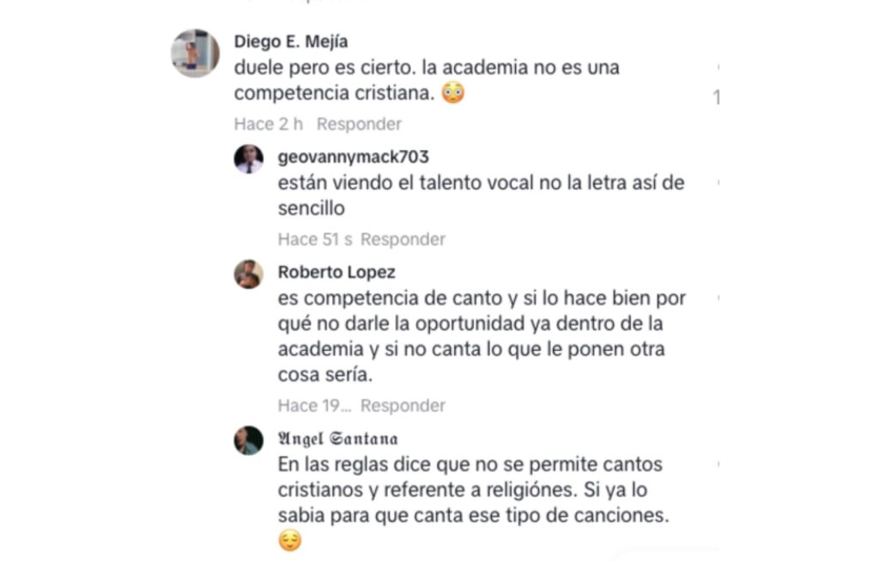This screenshot has height=562, width=879.
Task: Go to Roberto Lopez's profile name
Action: coord(336,273)
